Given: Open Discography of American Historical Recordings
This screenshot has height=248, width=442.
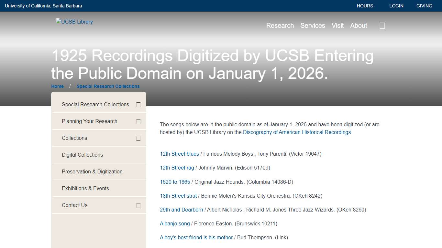Looking at the screenshot, I should tap(297, 132).
